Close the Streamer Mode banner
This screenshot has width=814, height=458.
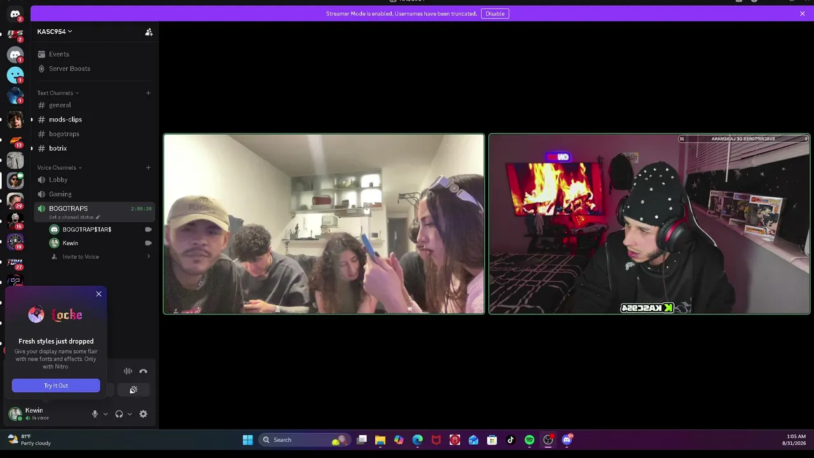803,13
